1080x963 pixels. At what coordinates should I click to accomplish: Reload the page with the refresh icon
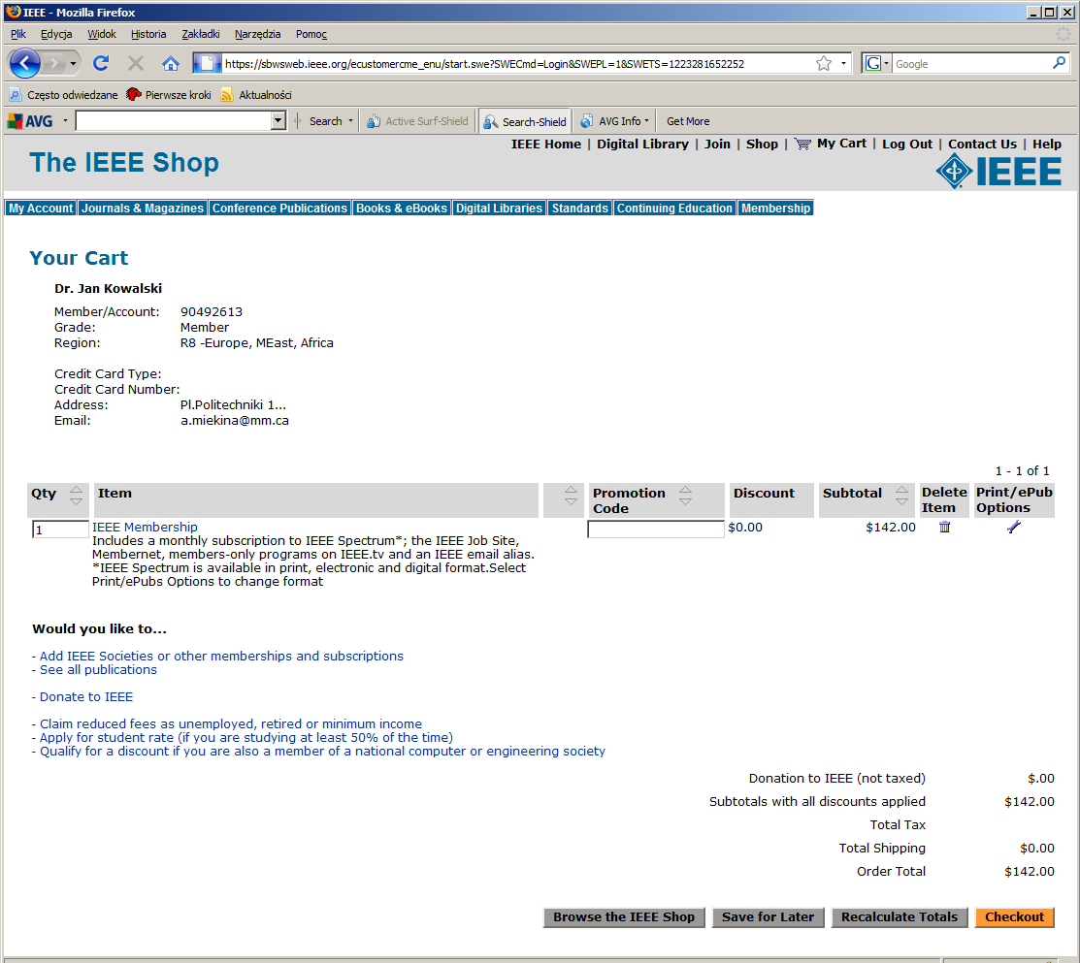point(101,63)
